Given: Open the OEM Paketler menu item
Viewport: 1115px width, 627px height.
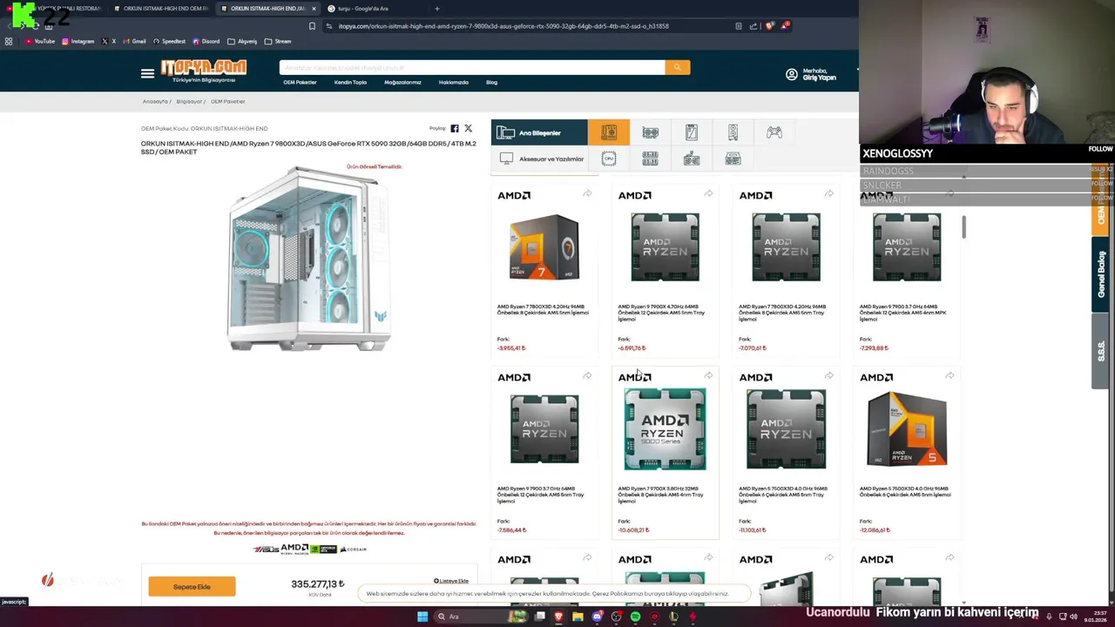Looking at the screenshot, I should coord(300,83).
